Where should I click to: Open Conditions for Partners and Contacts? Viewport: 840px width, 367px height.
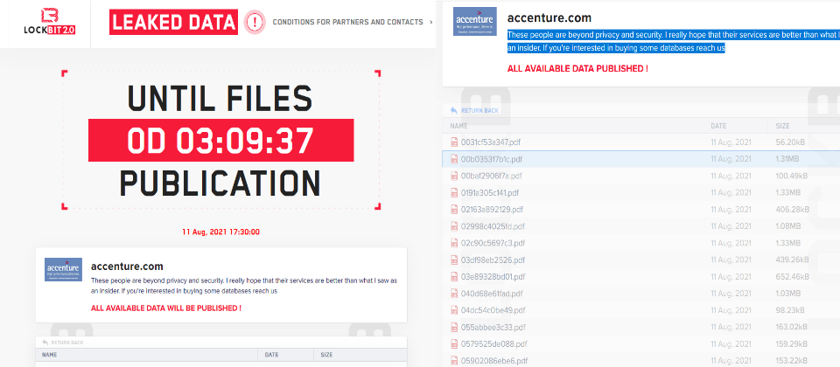click(347, 22)
